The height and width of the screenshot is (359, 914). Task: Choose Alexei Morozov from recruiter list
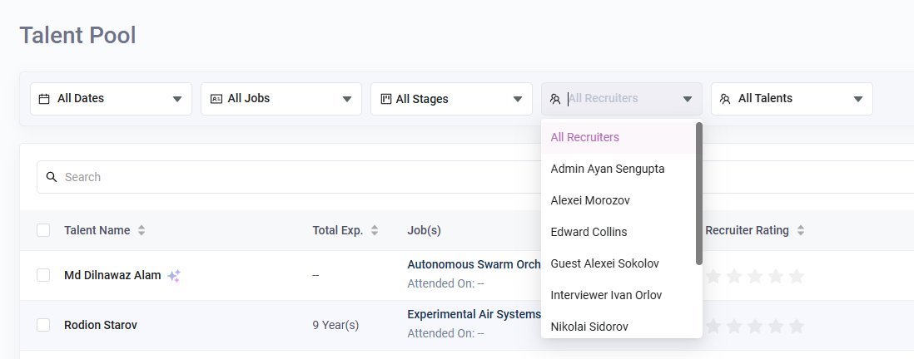(618, 200)
